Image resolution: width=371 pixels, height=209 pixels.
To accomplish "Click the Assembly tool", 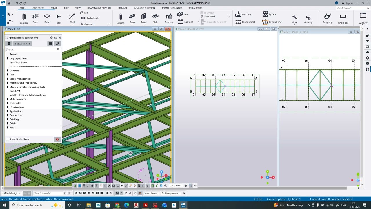I will (87, 24).
